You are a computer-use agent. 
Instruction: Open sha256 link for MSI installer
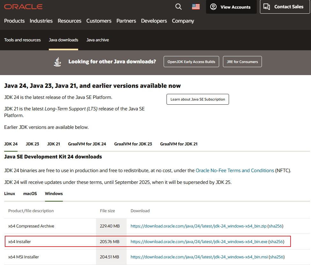pos(277,257)
